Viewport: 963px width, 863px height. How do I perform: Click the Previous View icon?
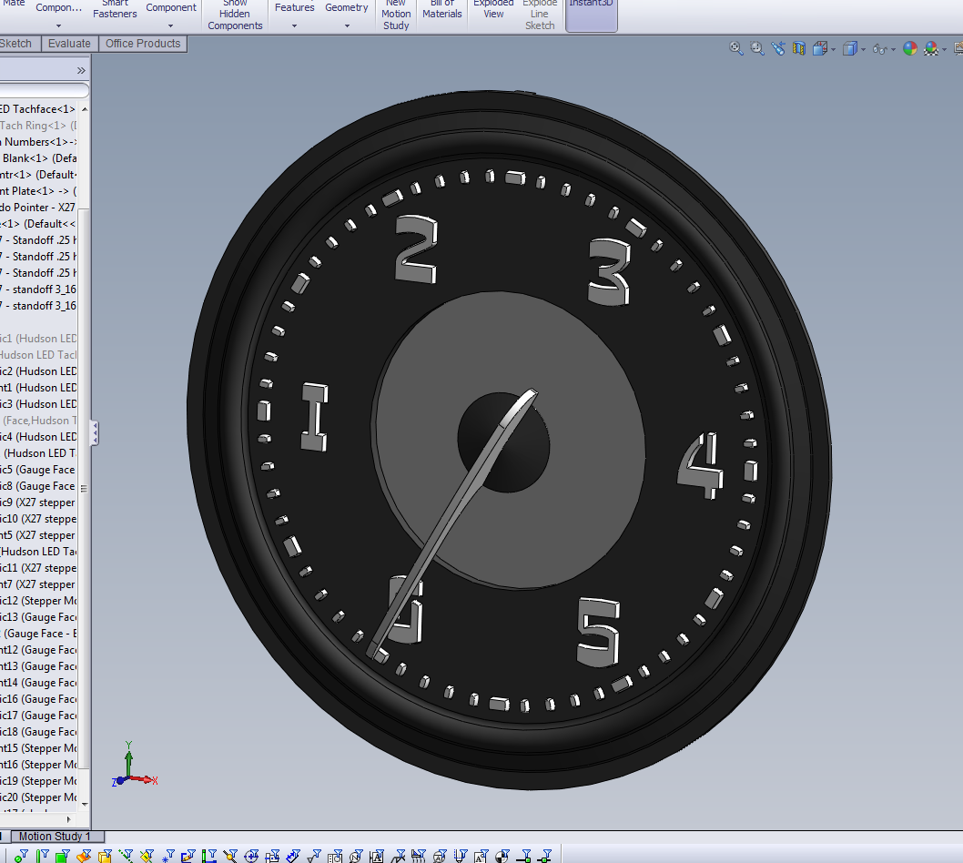tap(778, 49)
